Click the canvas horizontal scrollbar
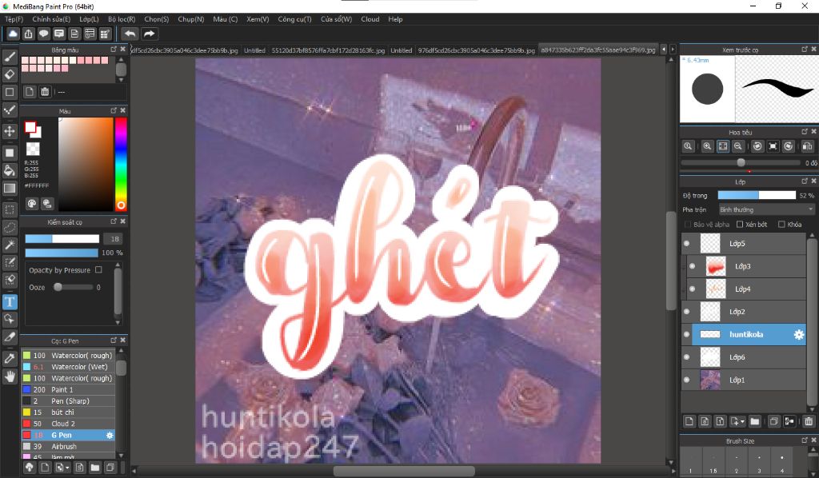Screen dimensions: 819x478 click(x=404, y=471)
